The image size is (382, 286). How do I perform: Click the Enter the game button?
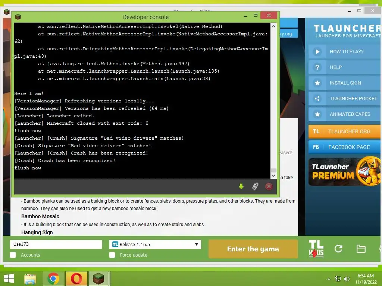click(x=253, y=249)
